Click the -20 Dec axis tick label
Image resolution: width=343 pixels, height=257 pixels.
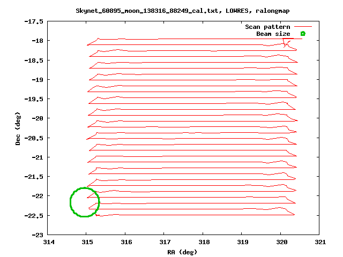click(x=38, y=118)
